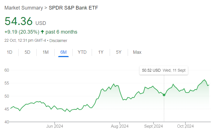Select the 5Y range tab
This screenshot has height=131, width=218.
(x=119, y=52)
